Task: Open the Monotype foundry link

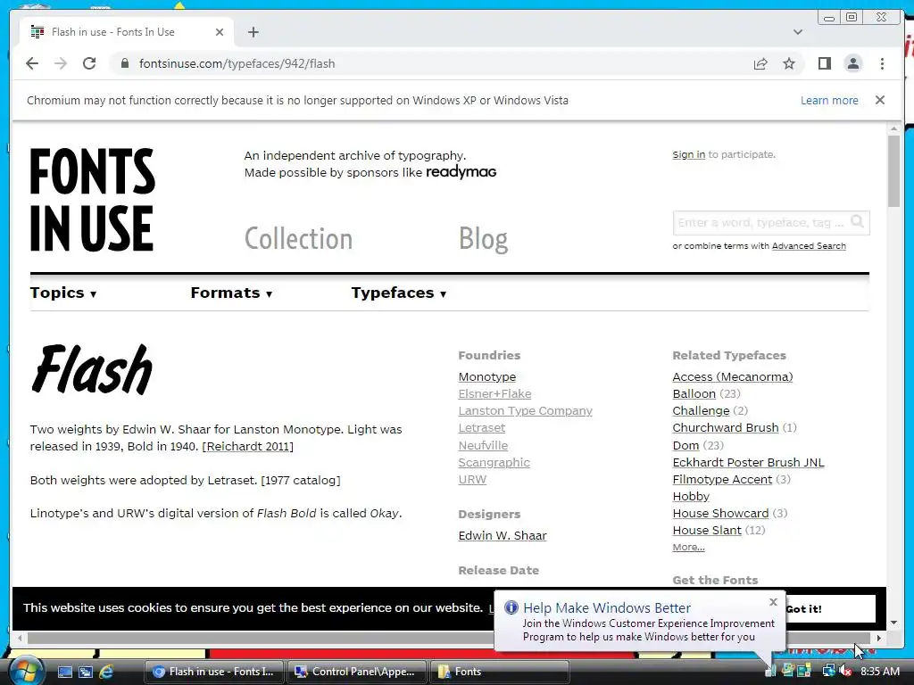Action: (486, 377)
